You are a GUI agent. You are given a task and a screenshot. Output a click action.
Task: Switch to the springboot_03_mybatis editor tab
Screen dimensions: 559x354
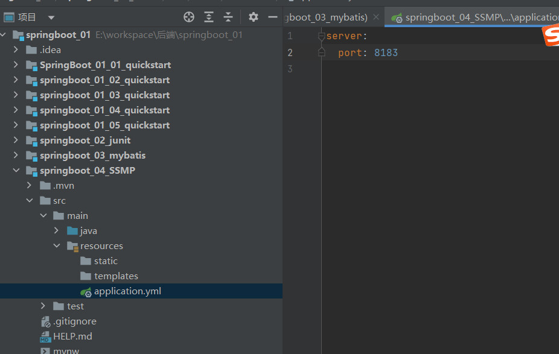[327, 17]
